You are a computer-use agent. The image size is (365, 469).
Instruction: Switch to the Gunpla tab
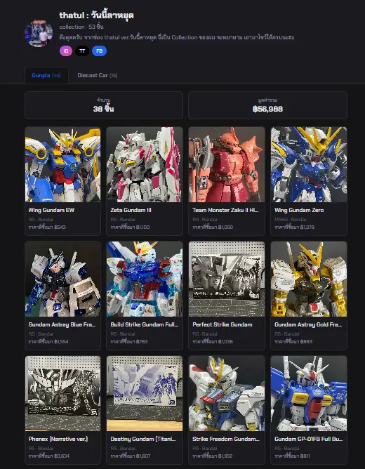tap(46, 75)
